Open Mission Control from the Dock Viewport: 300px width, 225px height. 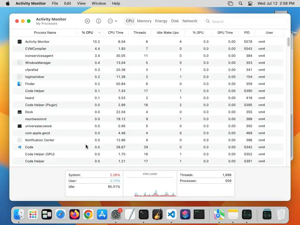[47, 214]
